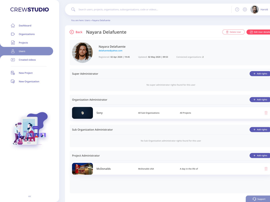The height and width of the screenshot is (202, 270).
Task: Open the Dashboard menu item
Action: 25,26
